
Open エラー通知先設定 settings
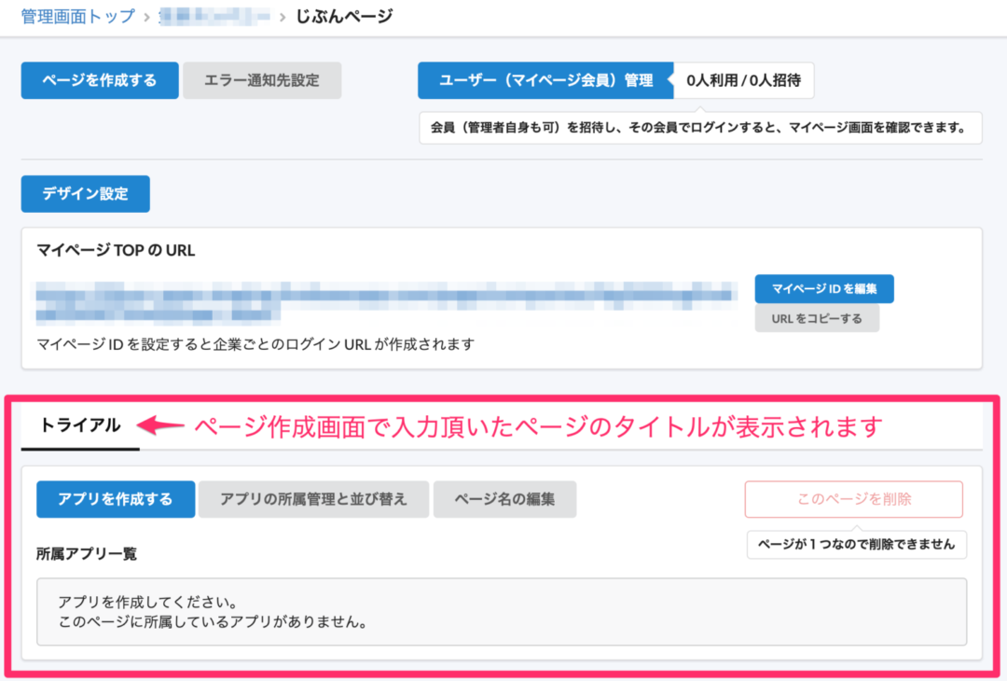[262, 80]
